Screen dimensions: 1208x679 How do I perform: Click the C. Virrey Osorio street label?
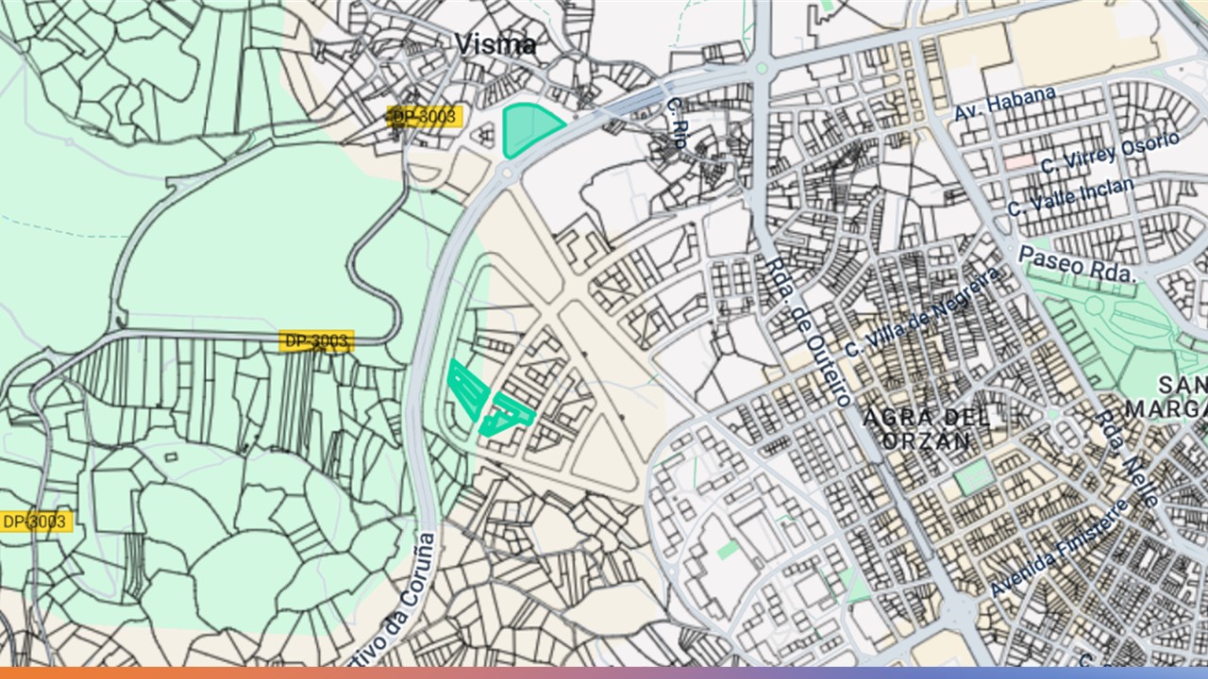(1109, 153)
